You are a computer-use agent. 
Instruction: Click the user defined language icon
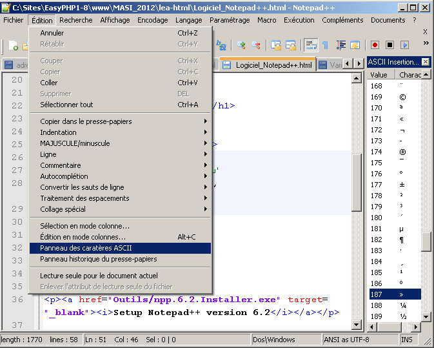tap(355, 45)
